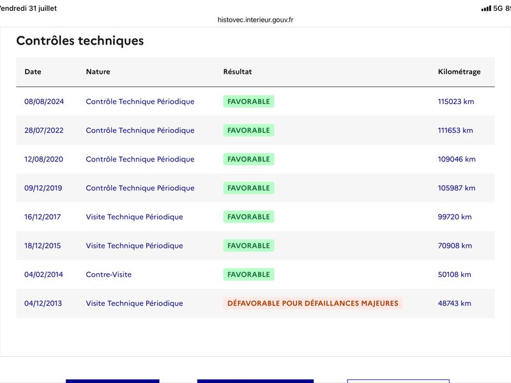Tap the date Vendredi 31 juillet
Image resolution: width=511 pixels, height=383 pixels.
coord(28,8)
